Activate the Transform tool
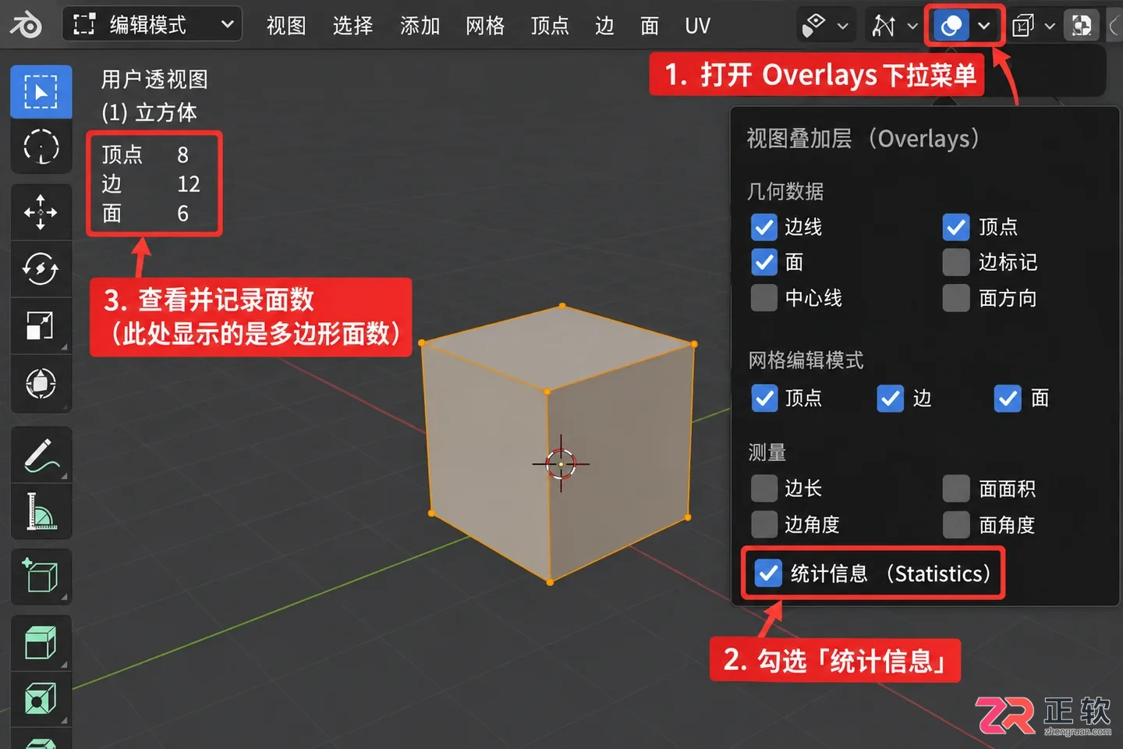 click(x=41, y=383)
